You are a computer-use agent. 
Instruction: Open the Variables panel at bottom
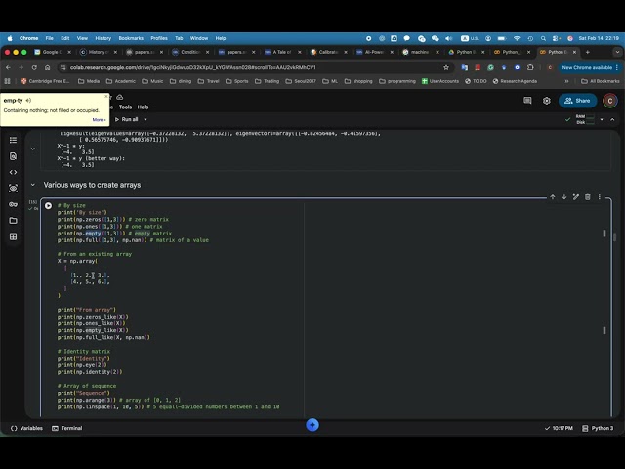click(x=26, y=428)
